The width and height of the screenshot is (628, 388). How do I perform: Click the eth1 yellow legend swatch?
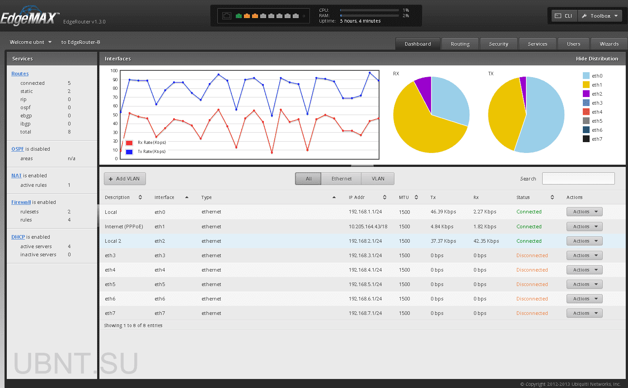586,84
